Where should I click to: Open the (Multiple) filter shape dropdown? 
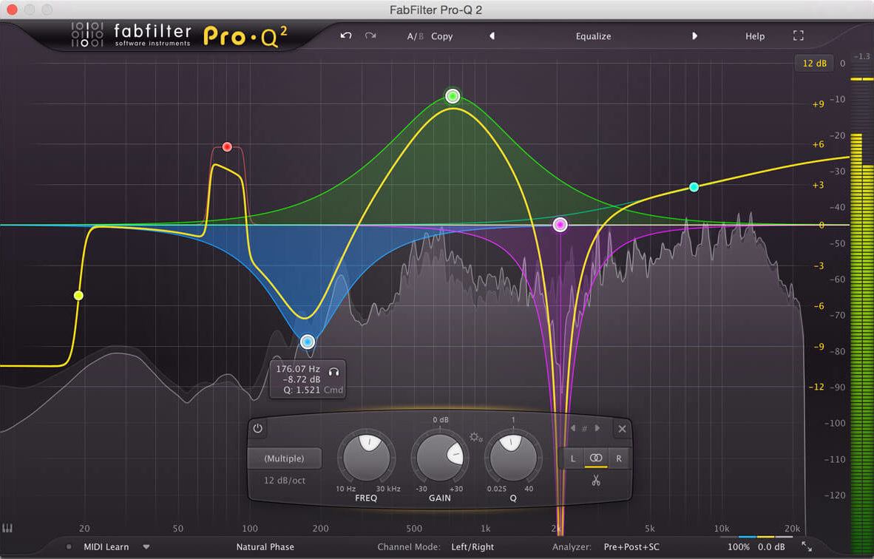[284, 458]
